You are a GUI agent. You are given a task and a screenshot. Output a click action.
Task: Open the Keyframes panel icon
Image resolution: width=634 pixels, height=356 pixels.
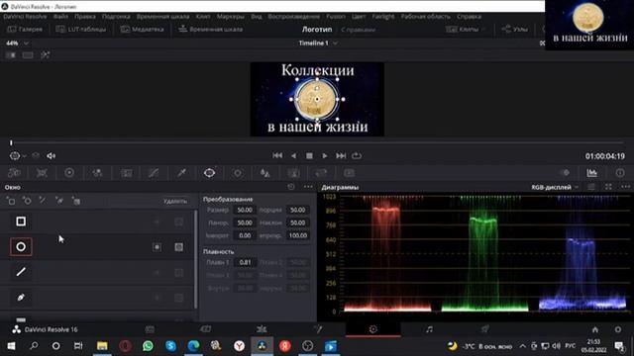point(565,173)
